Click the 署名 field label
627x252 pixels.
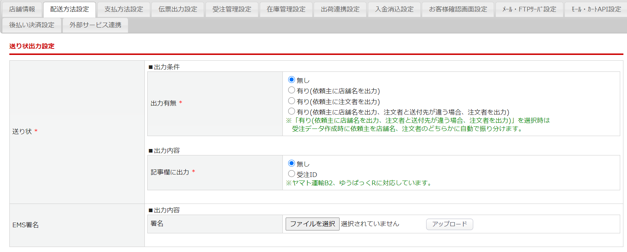(157, 224)
